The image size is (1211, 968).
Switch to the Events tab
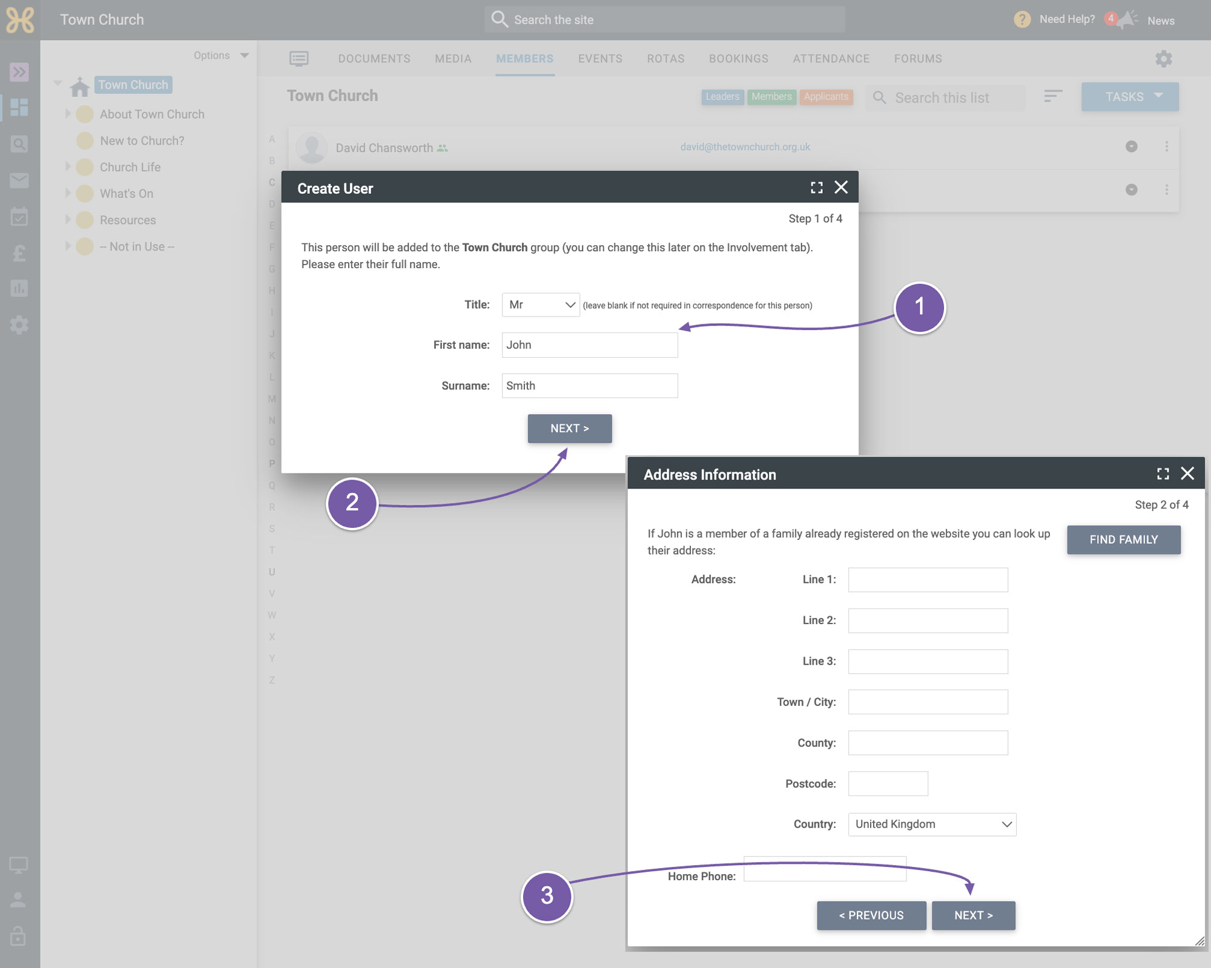[x=600, y=59]
